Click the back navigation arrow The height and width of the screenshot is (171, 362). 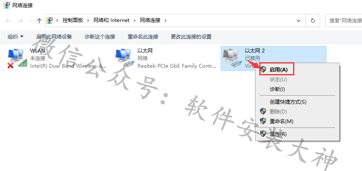click(8, 21)
